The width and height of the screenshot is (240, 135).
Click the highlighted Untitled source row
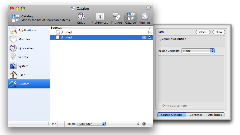[102, 37]
